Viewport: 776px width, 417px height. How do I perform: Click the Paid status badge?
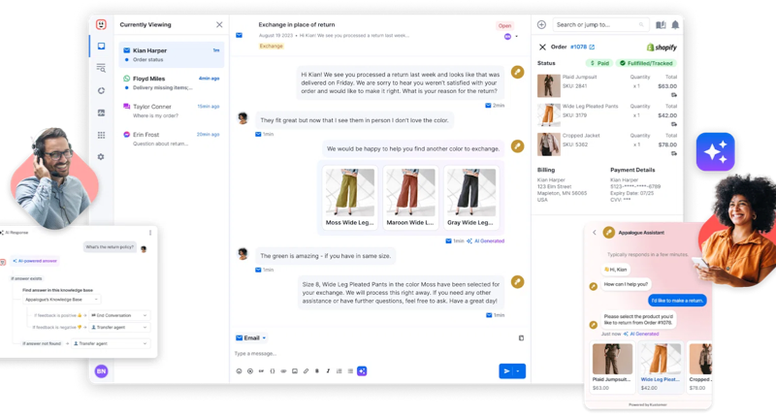pyautogui.click(x=599, y=63)
